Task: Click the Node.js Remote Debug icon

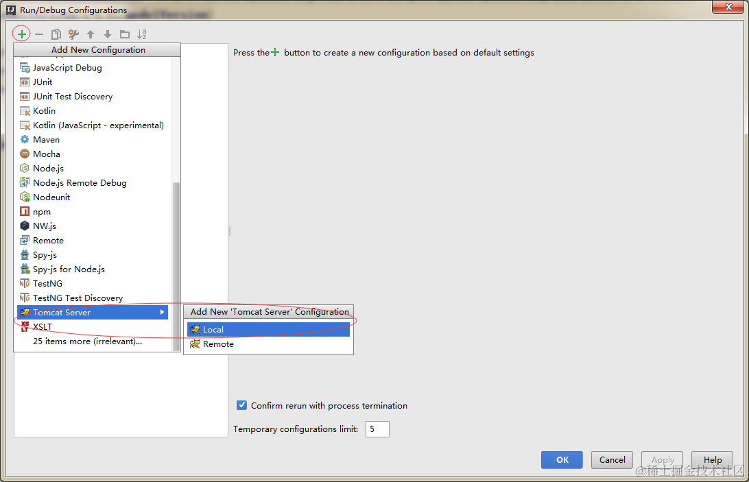Action: [25, 182]
